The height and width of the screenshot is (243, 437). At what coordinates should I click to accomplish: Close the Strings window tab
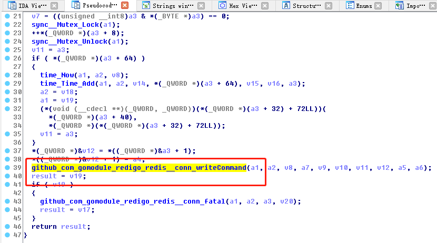click(202, 6)
